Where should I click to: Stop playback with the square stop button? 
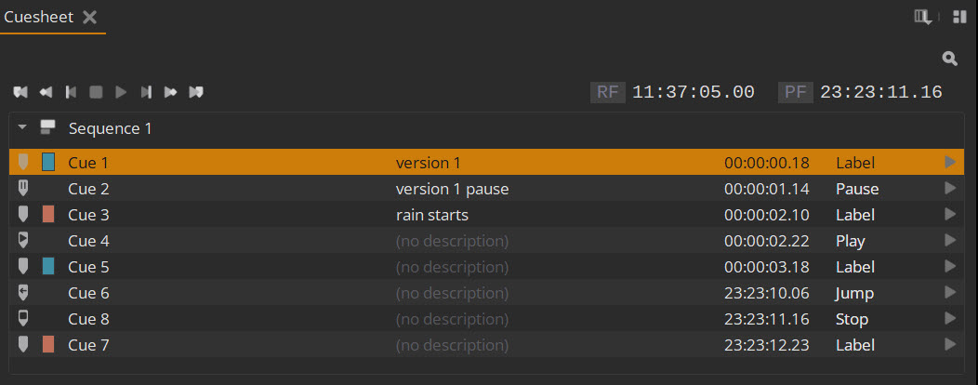(x=96, y=92)
